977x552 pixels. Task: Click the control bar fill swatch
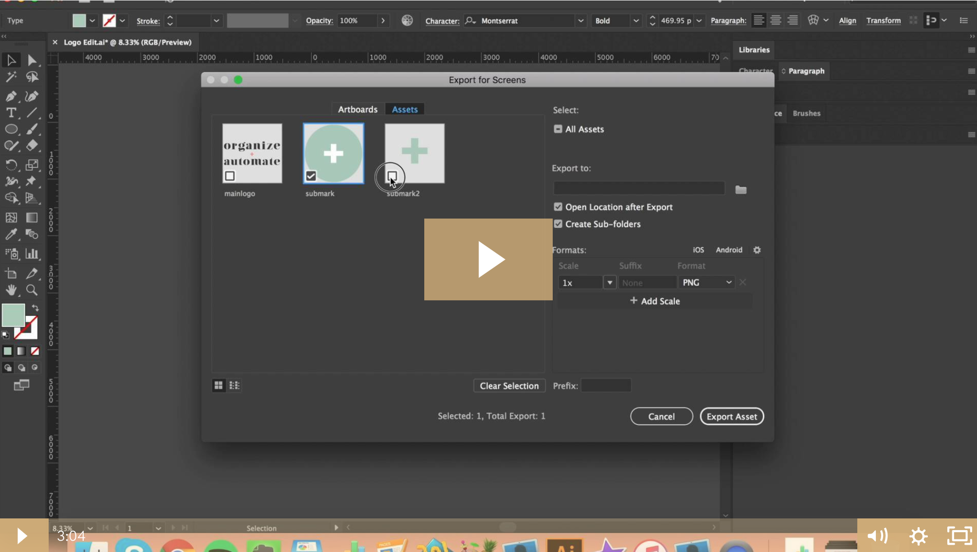[x=79, y=20]
